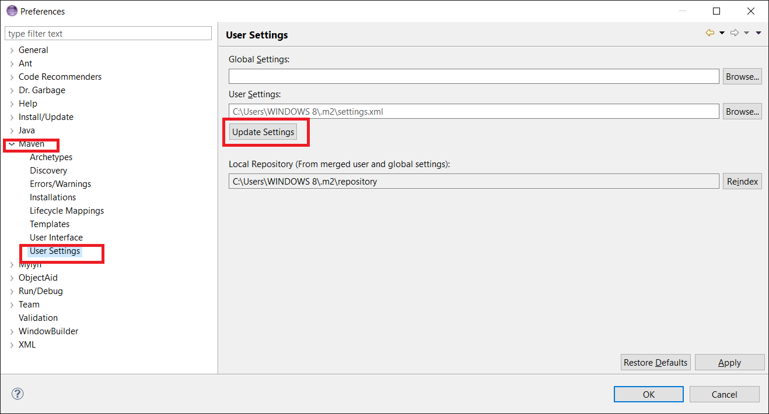Select General in preferences tree

33,50
